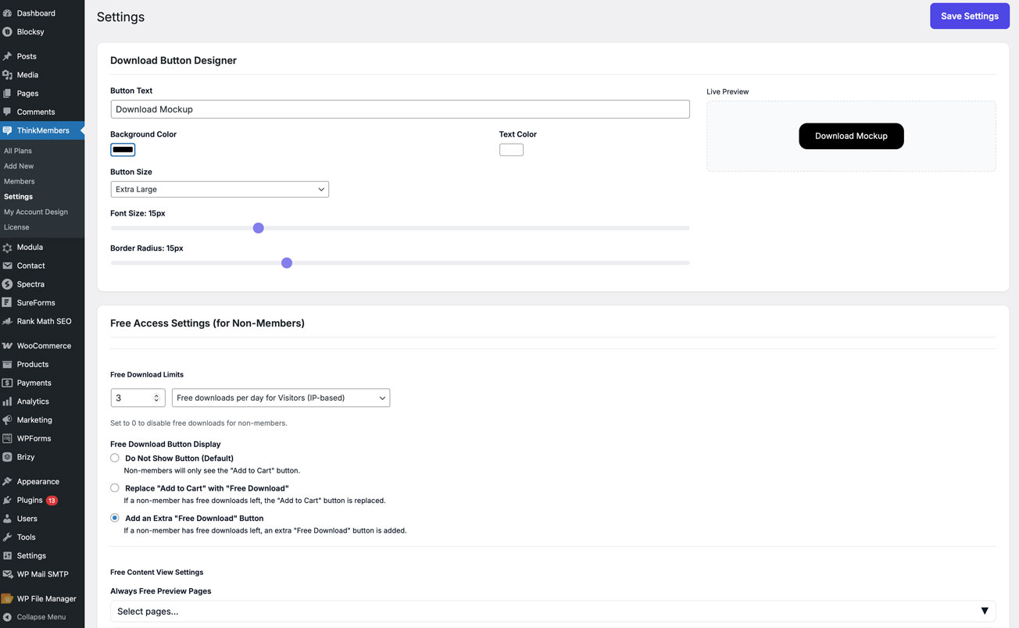The image size is (1019, 628).
Task: Click the SureForms icon in sidebar
Action: 7,302
